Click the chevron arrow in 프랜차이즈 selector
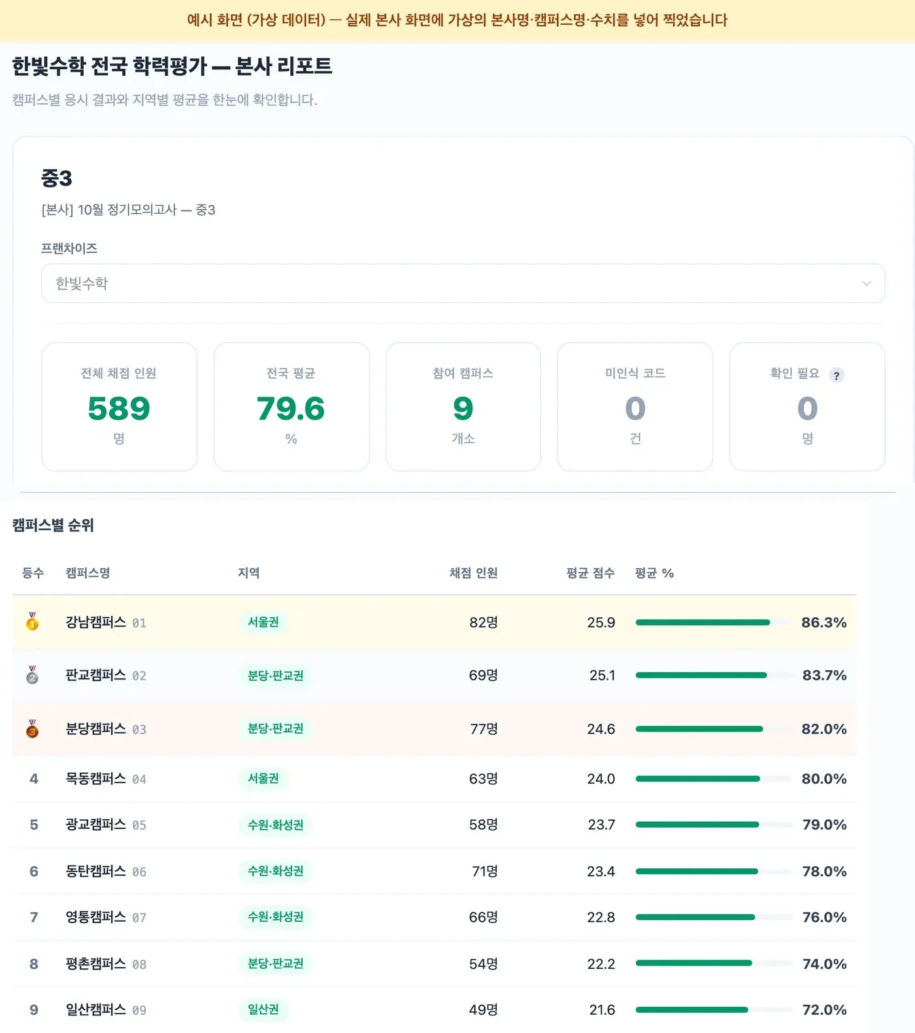Screen dimensions: 915x1033 [867, 284]
